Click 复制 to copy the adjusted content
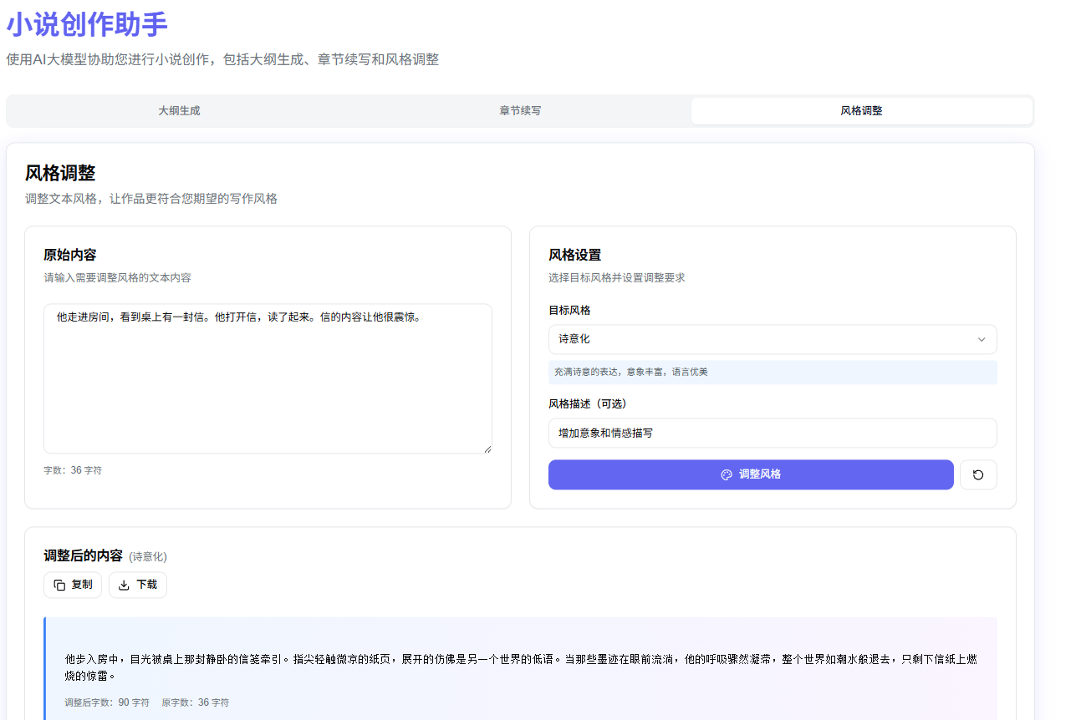This screenshot has width=1081, height=720. [x=73, y=585]
